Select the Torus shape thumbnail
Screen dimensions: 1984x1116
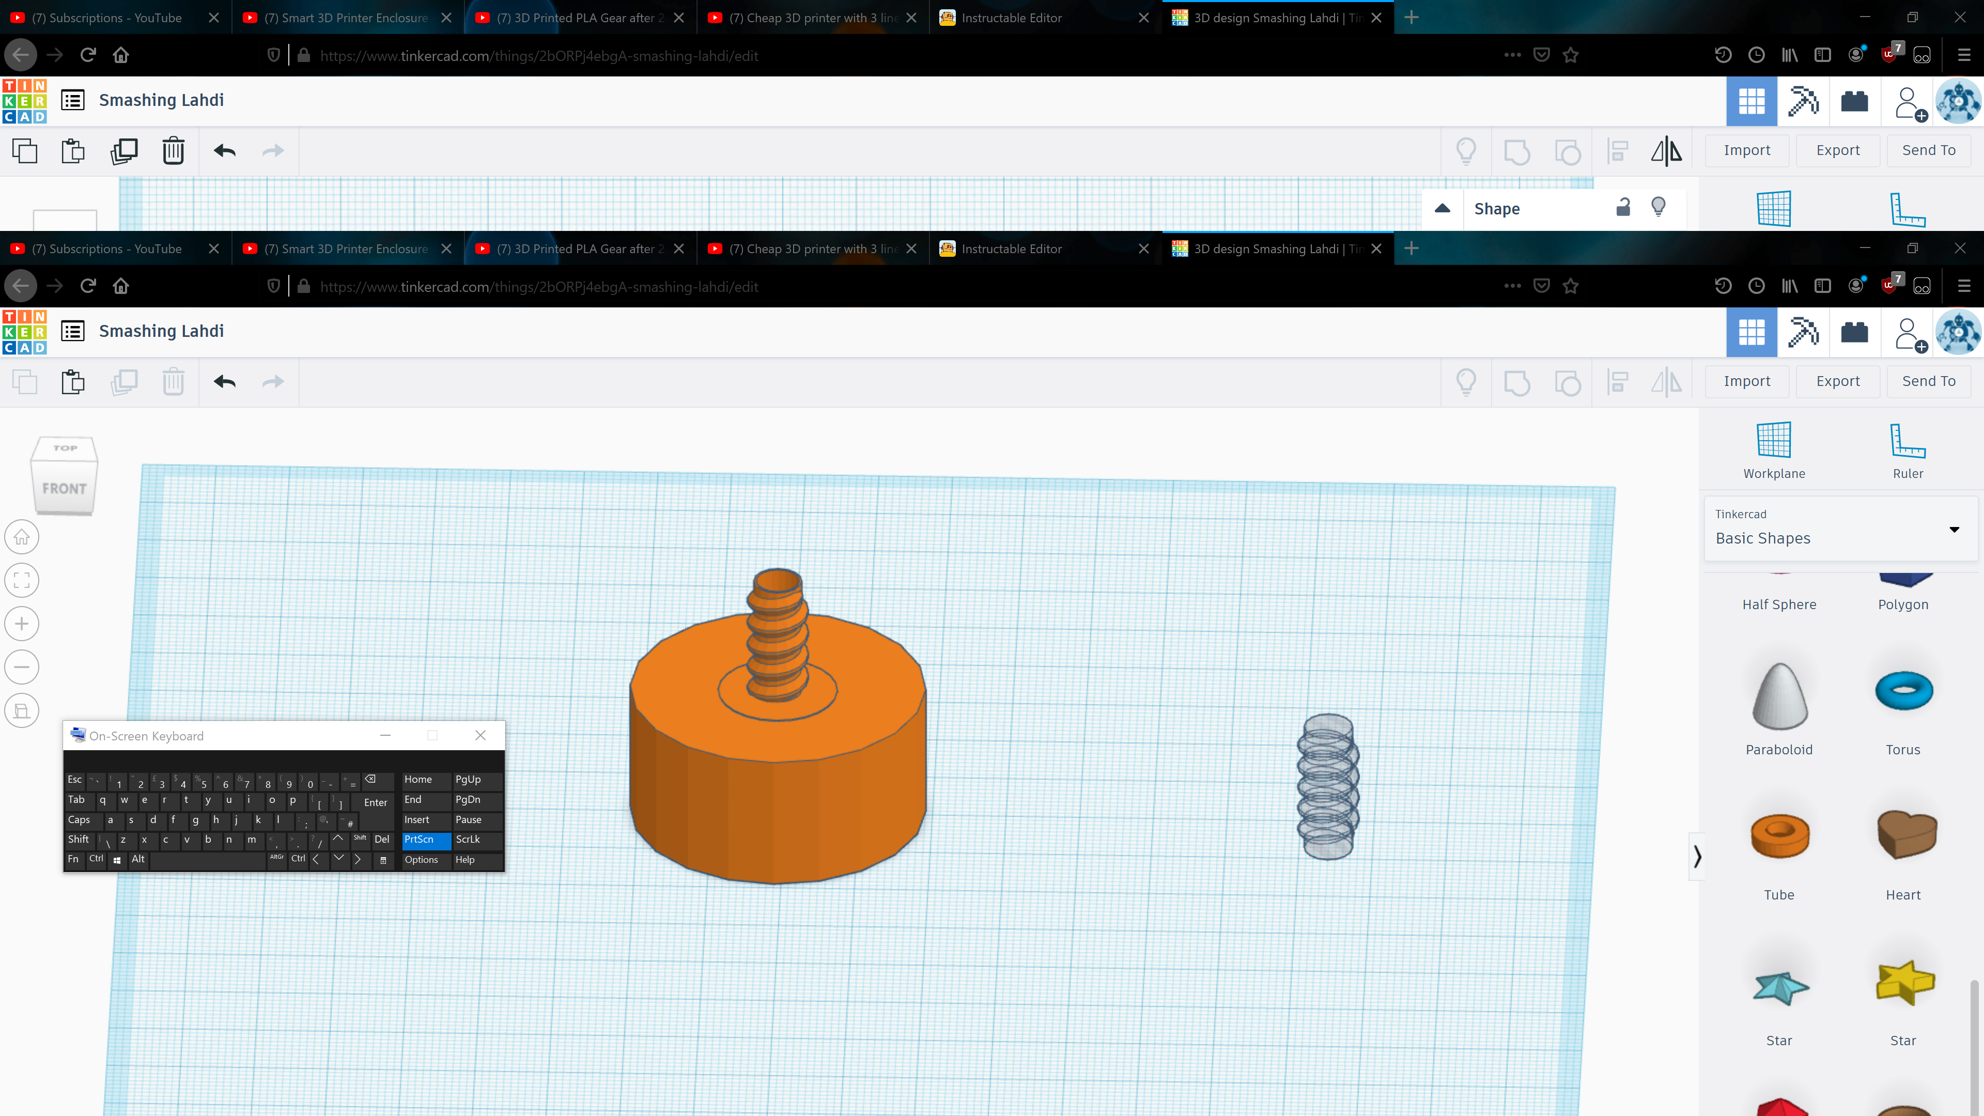coord(1903,692)
